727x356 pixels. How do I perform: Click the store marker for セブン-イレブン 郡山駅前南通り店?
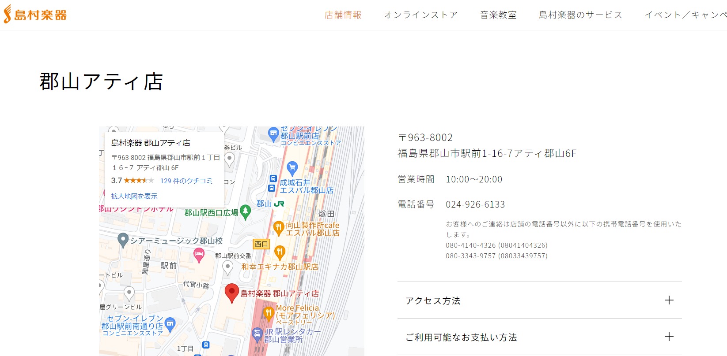170,325
